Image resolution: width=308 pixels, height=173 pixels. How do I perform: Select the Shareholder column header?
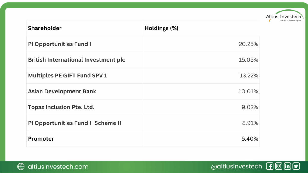[45, 28]
